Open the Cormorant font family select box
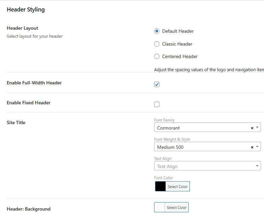264x216 pixels. point(202,128)
